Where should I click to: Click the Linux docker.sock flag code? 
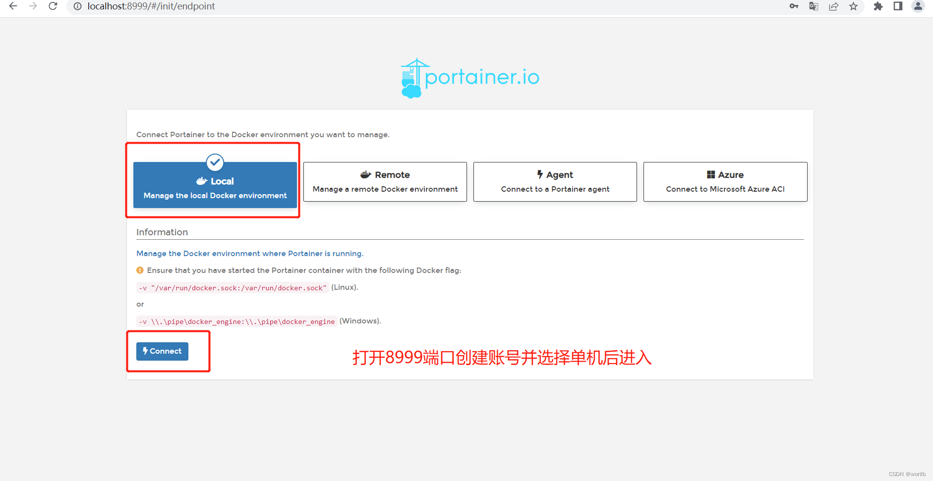tap(233, 288)
